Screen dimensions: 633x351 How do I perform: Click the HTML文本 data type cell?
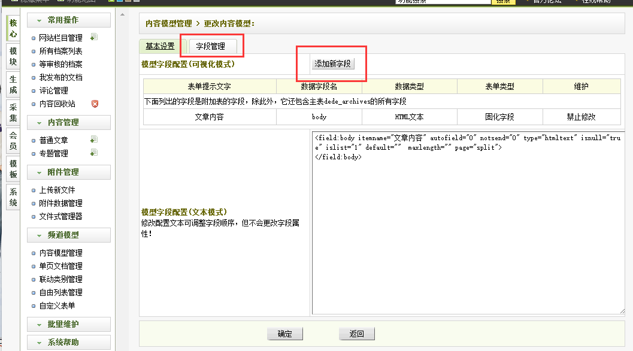pyautogui.click(x=410, y=117)
